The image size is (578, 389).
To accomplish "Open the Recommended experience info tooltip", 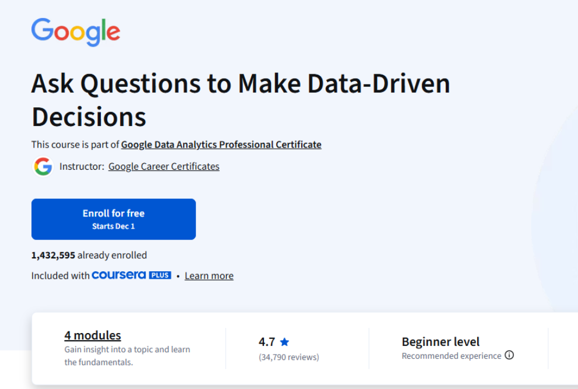I will point(510,356).
